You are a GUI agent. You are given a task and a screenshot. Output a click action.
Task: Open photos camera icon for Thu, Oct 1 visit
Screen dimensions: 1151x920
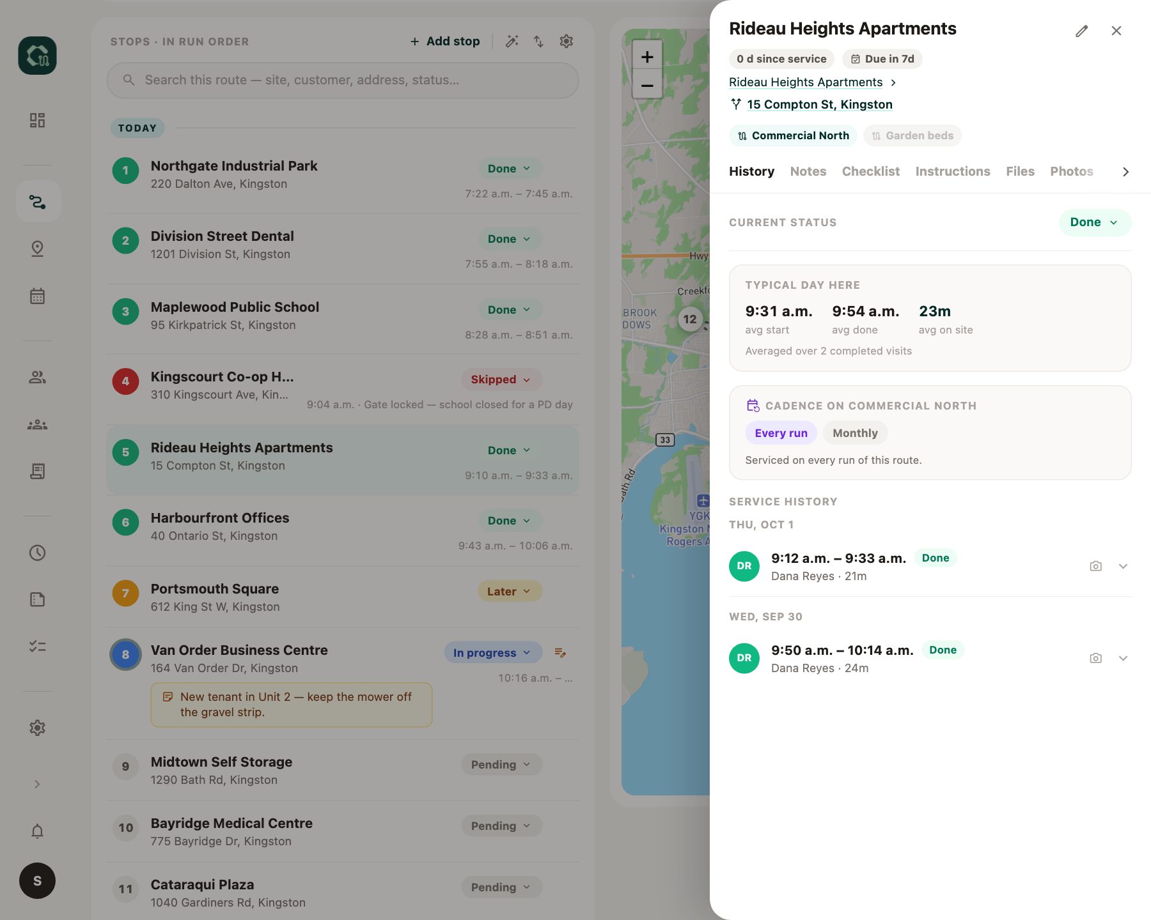tap(1095, 566)
